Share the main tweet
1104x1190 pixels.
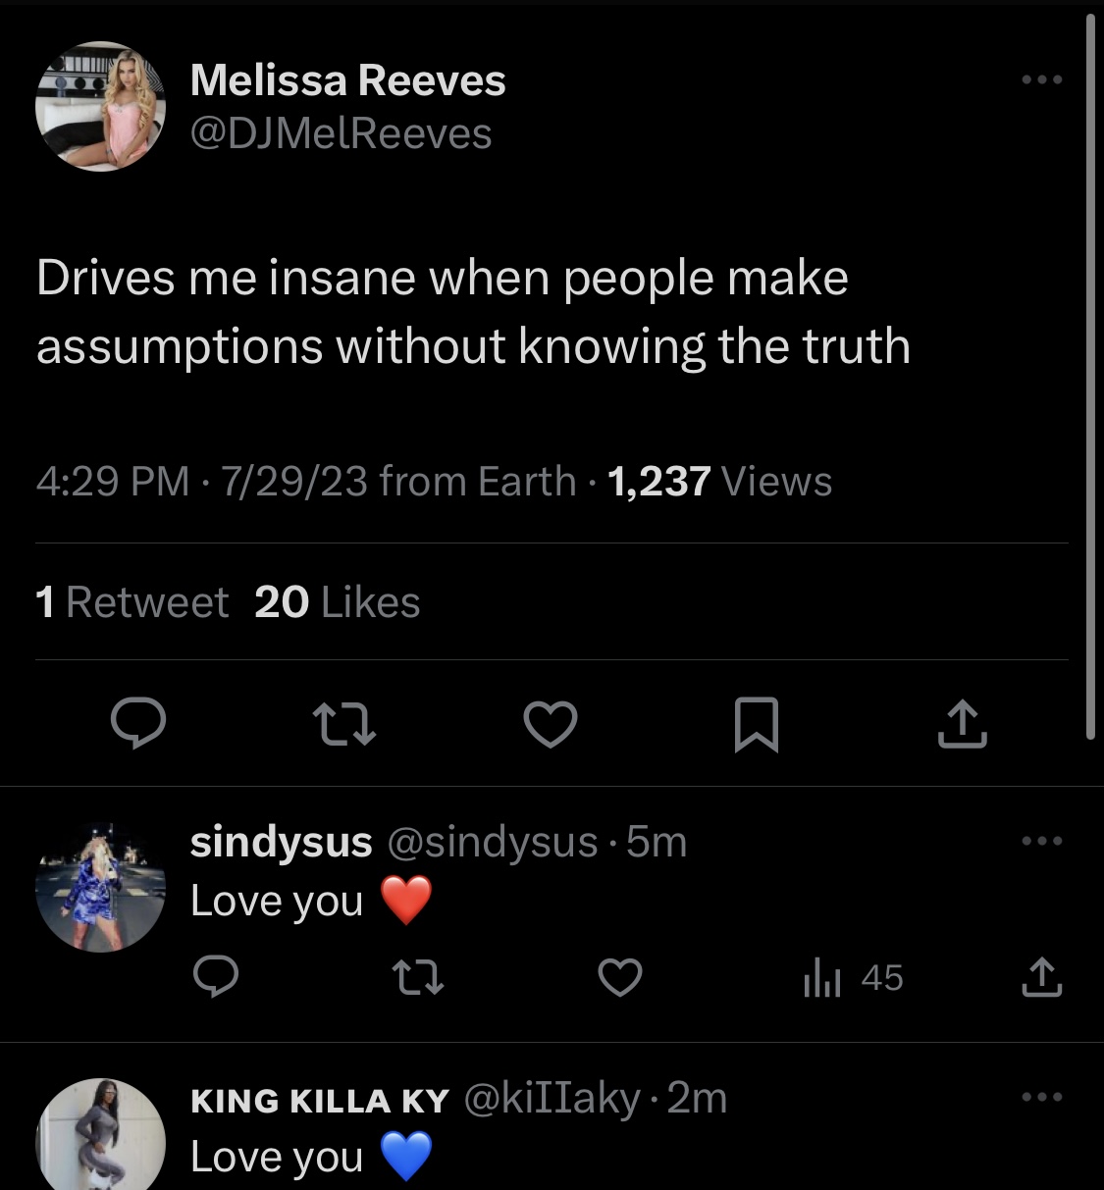click(963, 724)
